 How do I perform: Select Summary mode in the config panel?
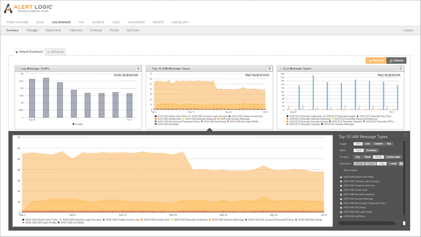click(x=372, y=150)
